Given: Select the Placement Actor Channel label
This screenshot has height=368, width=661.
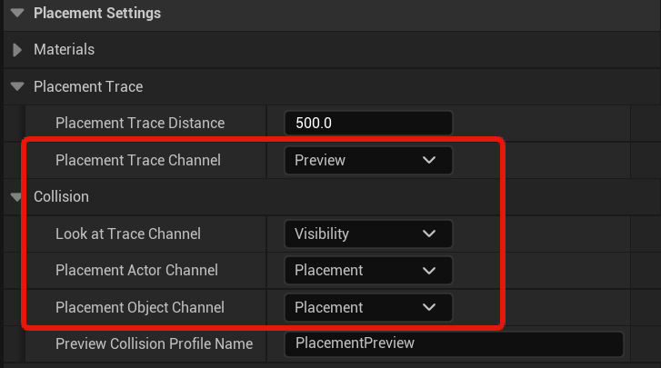Looking at the screenshot, I should pos(136,270).
